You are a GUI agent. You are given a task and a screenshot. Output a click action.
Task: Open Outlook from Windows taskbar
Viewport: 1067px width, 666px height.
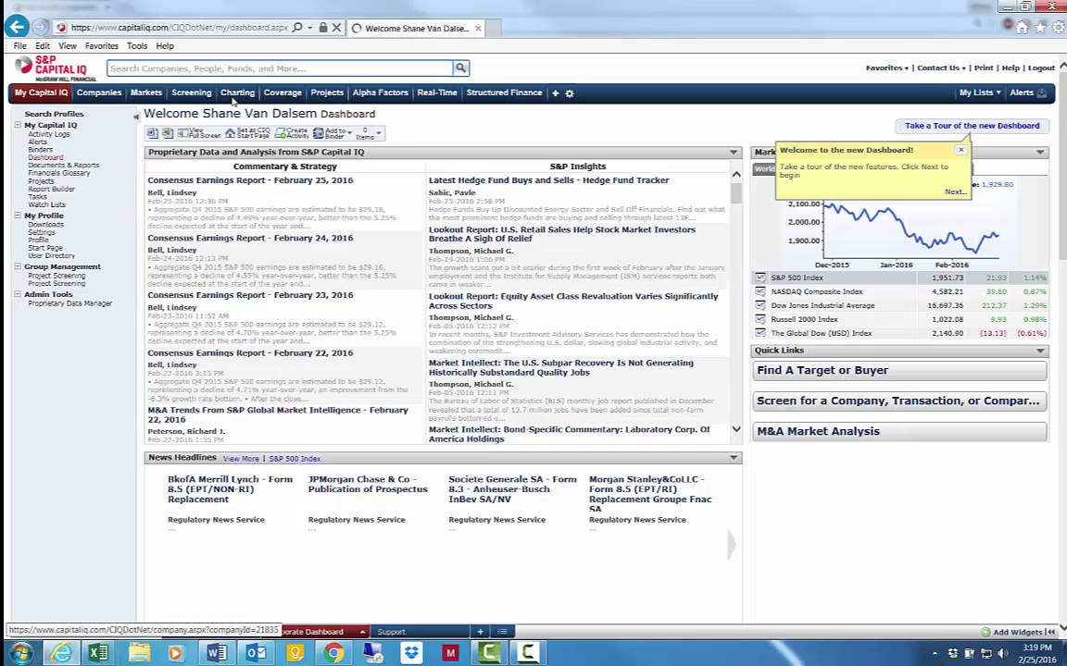tap(256, 653)
